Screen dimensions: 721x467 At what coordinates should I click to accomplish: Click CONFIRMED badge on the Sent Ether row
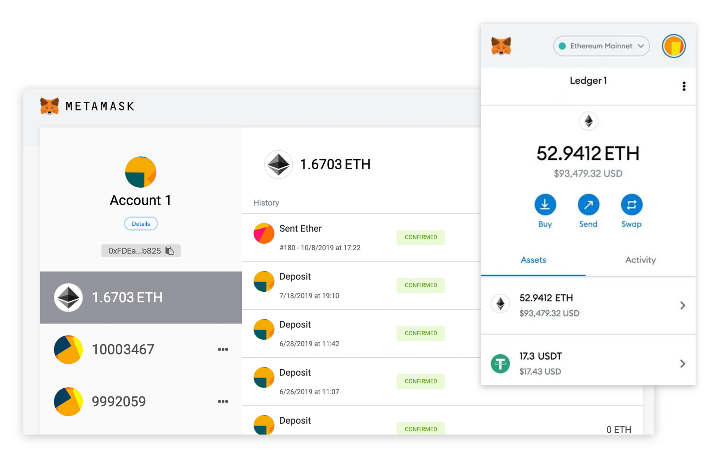(421, 237)
